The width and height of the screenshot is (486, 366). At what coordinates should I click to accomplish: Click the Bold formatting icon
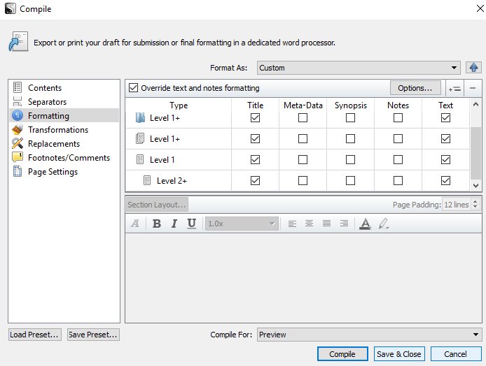click(157, 224)
